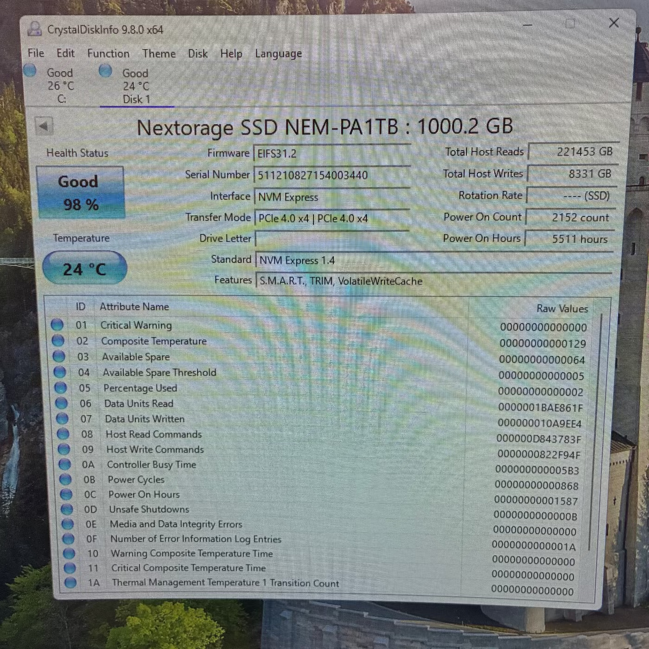
Task: Click the status circle beside Critical Warning
Action: [57, 325]
